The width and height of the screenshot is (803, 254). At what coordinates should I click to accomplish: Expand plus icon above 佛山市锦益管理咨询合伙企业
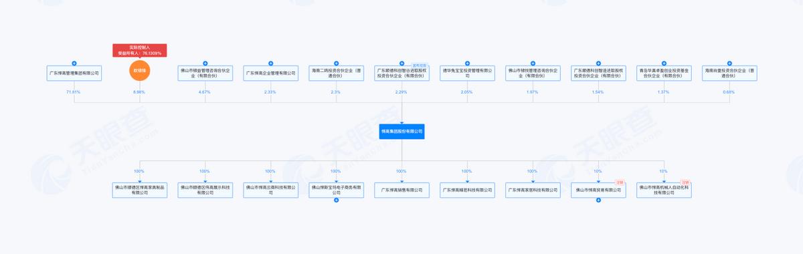coord(205,63)
